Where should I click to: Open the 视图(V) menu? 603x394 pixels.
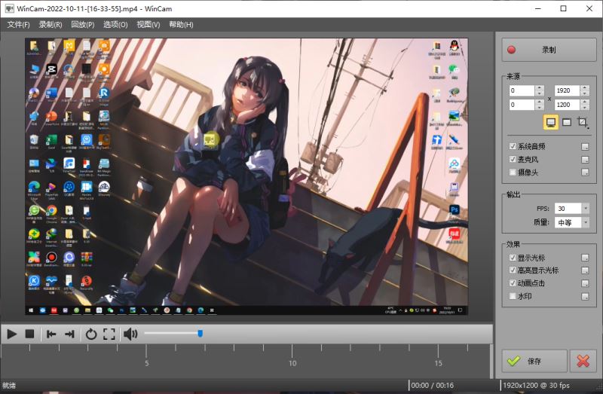click(148, 25)
